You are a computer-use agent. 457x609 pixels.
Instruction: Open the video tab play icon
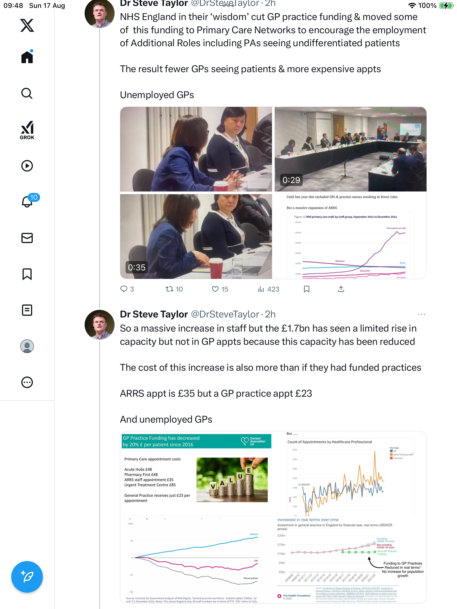tap(27, 166)
